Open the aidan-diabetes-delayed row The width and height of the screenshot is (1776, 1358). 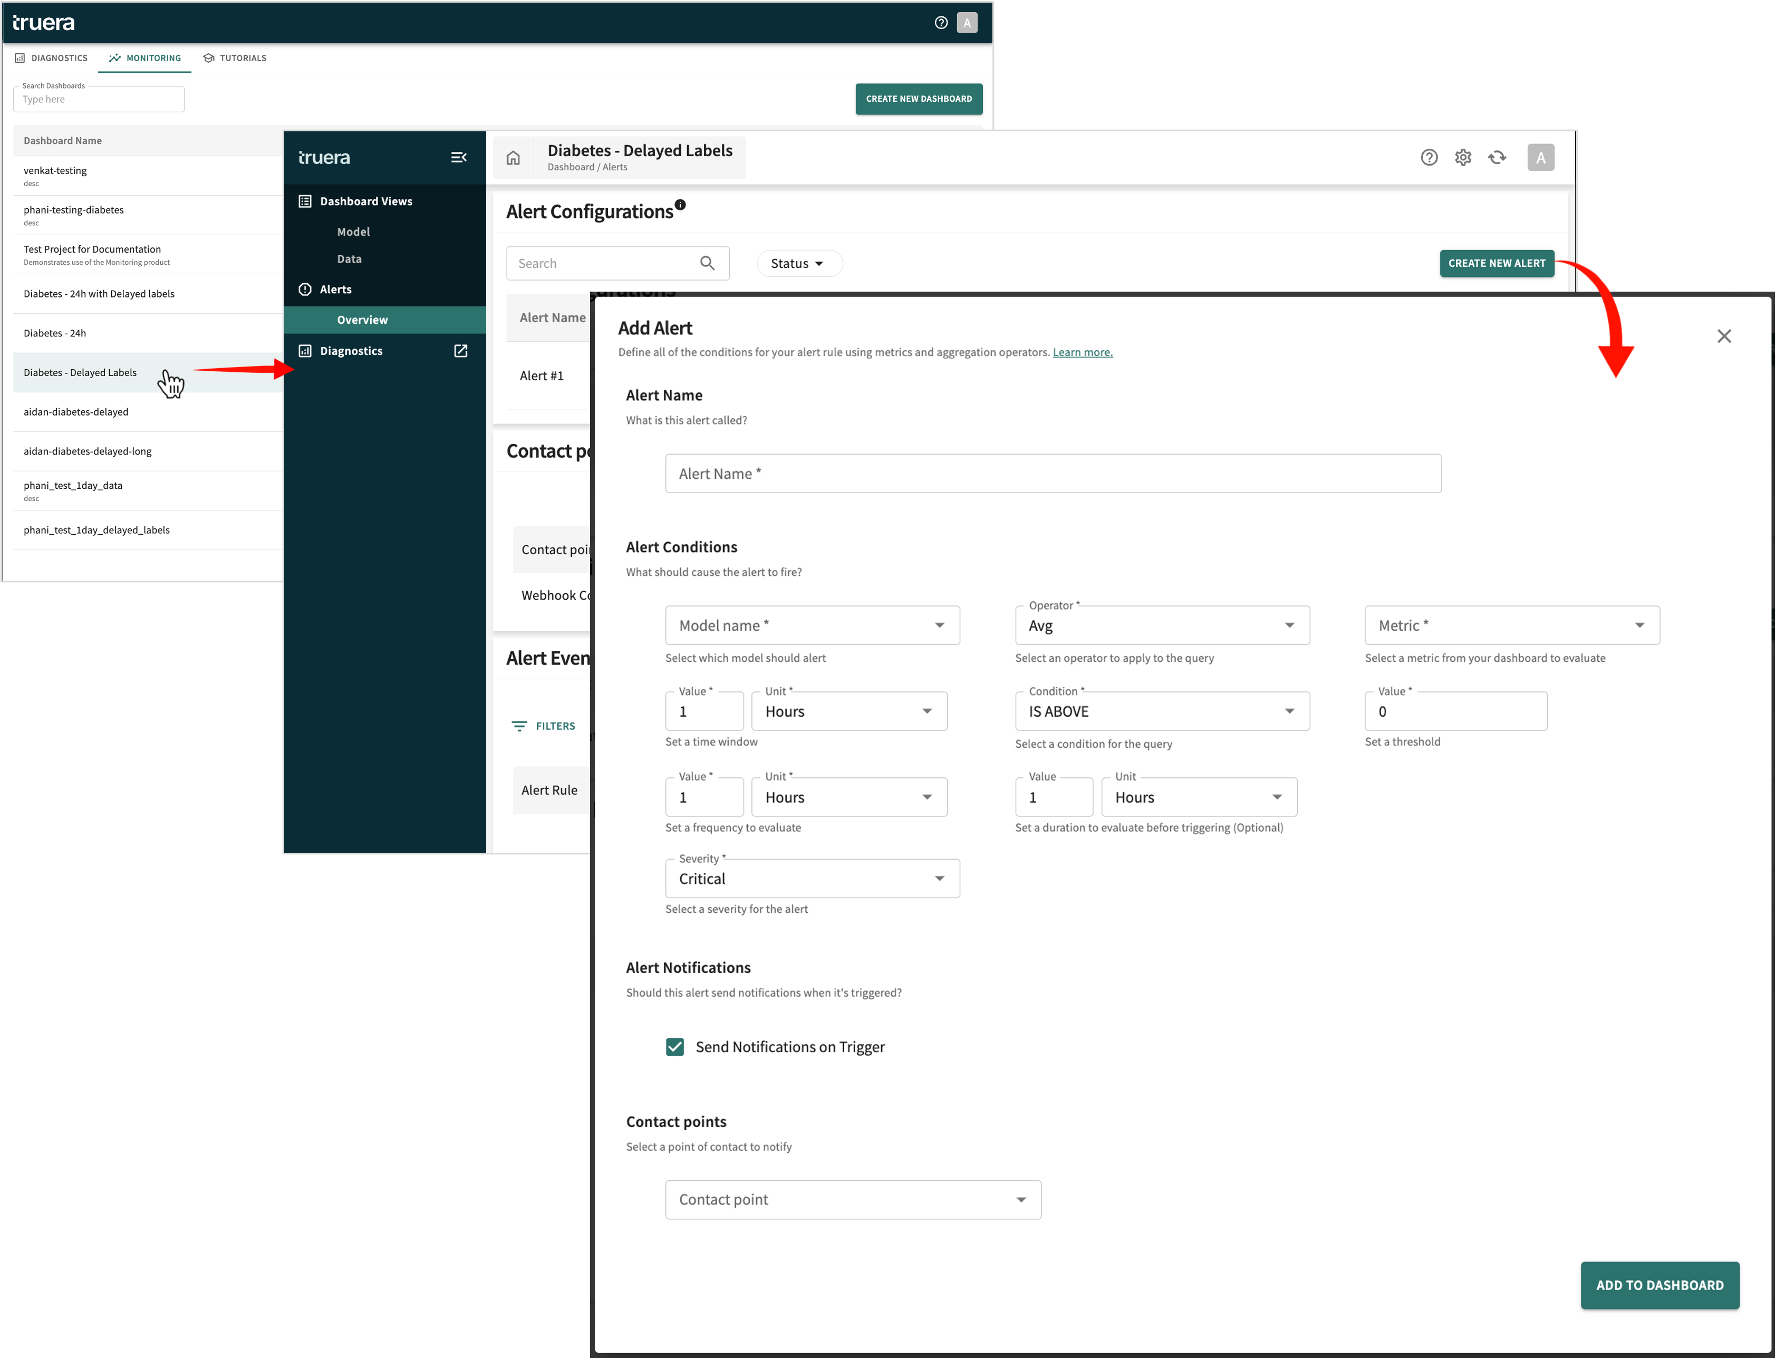tap(148, 412)
